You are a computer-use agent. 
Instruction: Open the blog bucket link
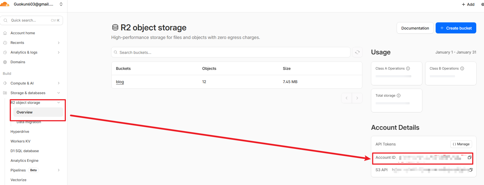[x=120, y=82]
